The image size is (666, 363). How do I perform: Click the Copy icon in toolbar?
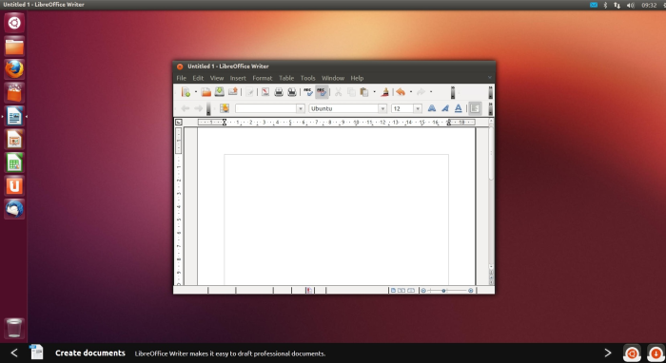(x=351, y=91)
